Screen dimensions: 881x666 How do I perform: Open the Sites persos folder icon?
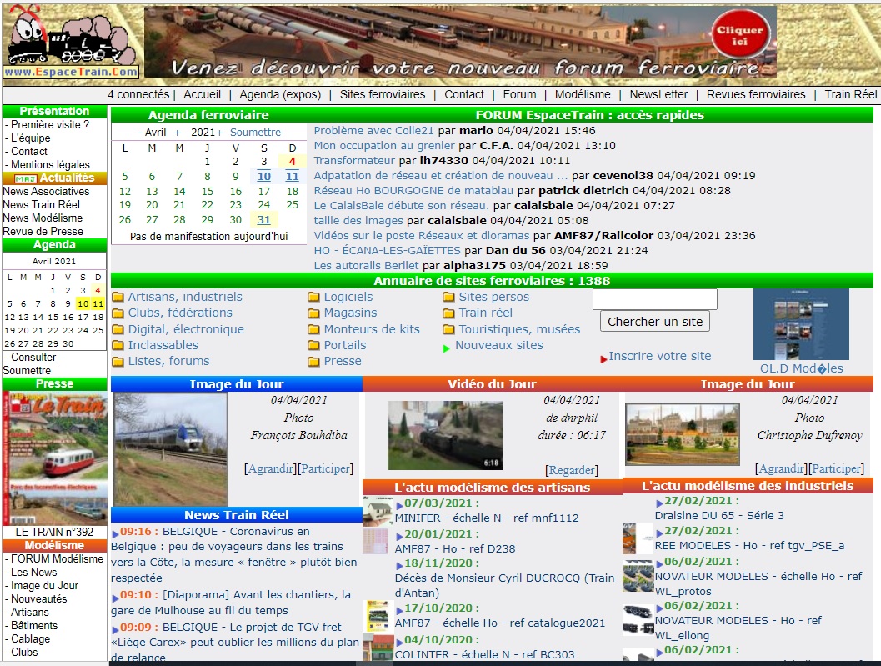pos(448,297)
